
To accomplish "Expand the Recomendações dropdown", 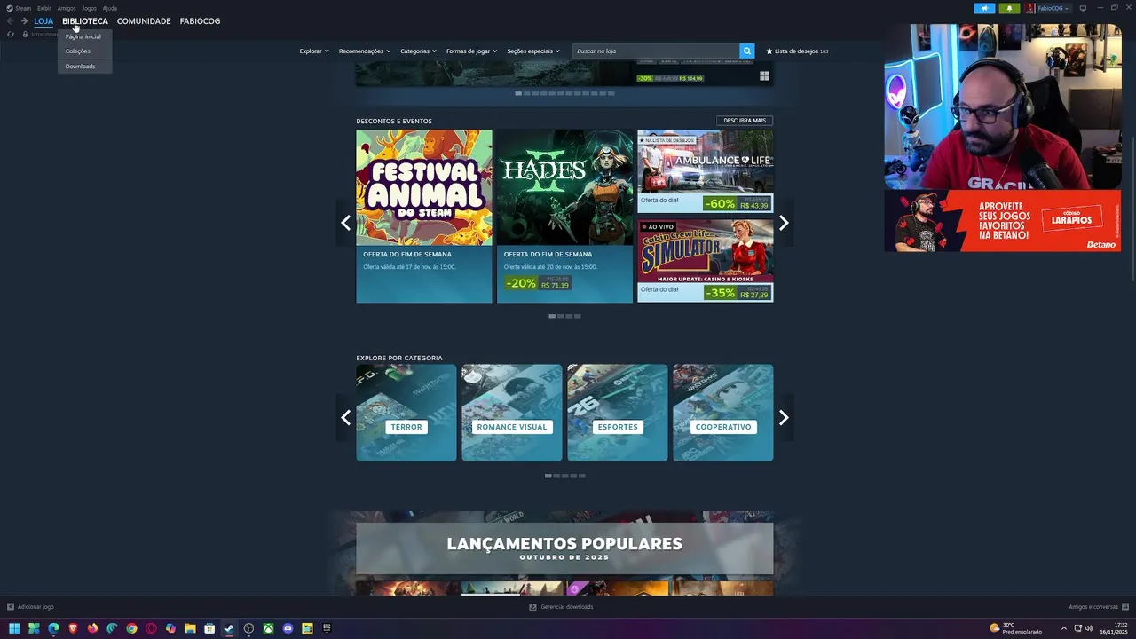I will click(365, 51).
